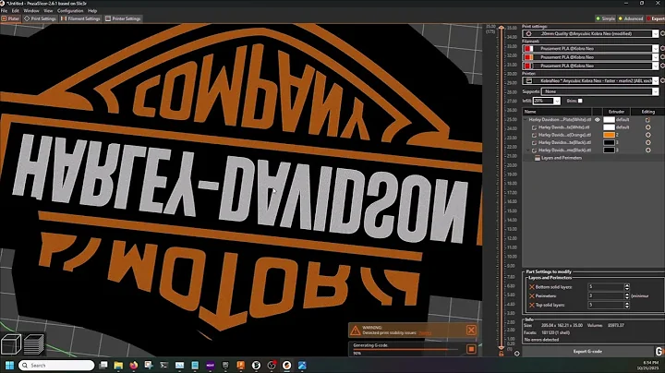
Task: Open settings icon for first (Black).stl part
Action: [647, 142]
